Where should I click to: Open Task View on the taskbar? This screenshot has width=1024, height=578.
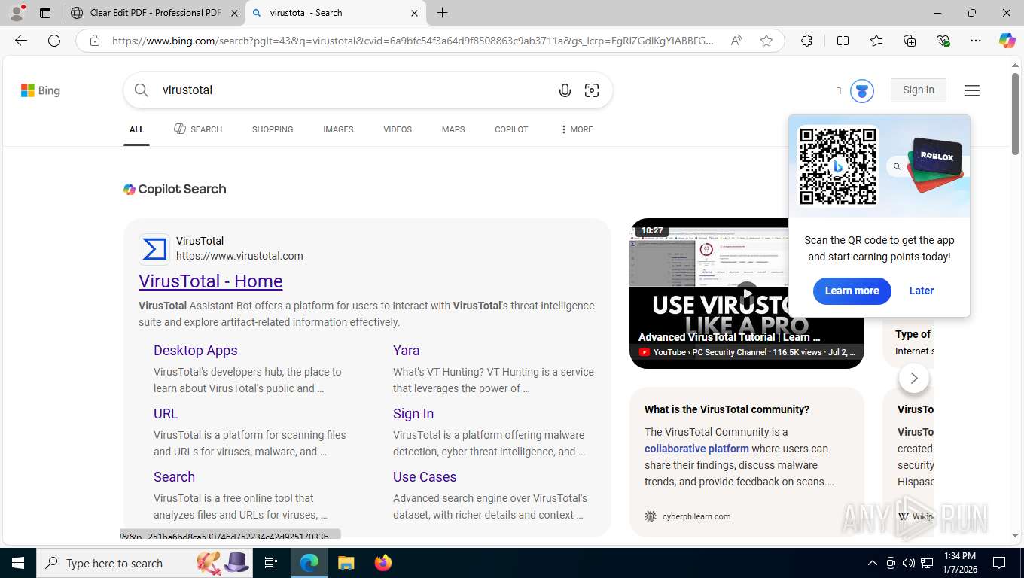[x=271, y=563]
